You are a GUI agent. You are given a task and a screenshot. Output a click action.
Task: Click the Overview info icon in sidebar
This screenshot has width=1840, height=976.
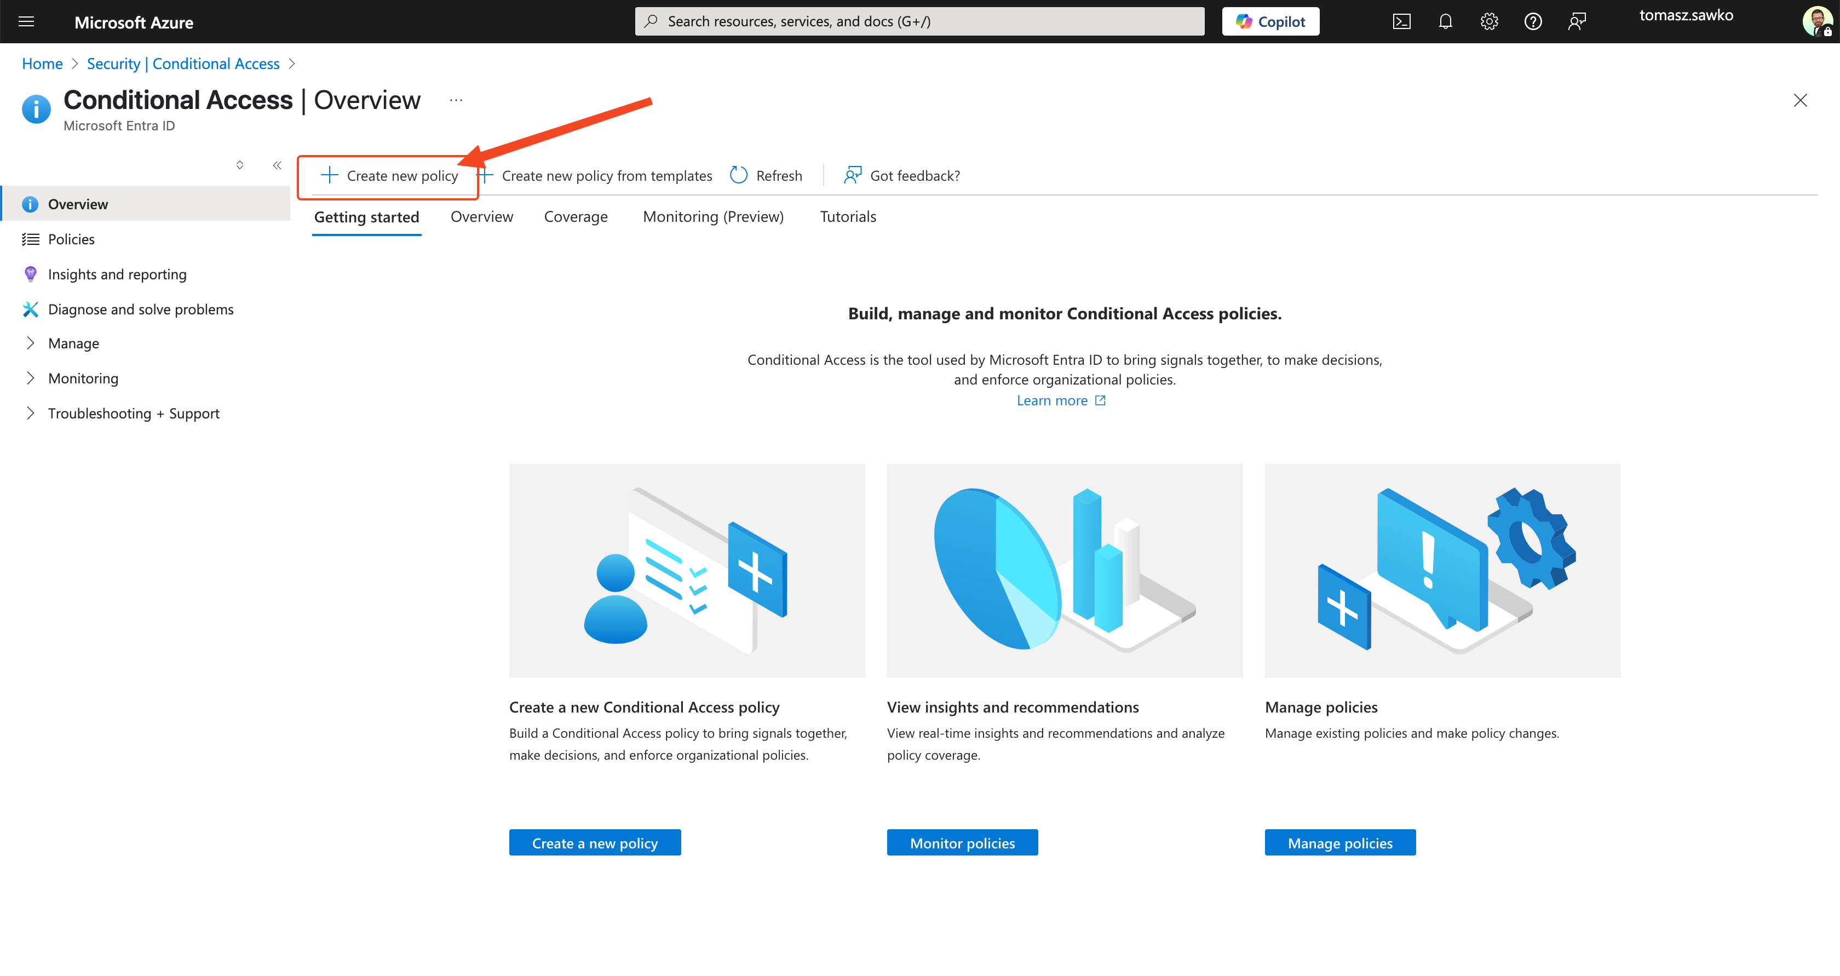tap(30, 204)
